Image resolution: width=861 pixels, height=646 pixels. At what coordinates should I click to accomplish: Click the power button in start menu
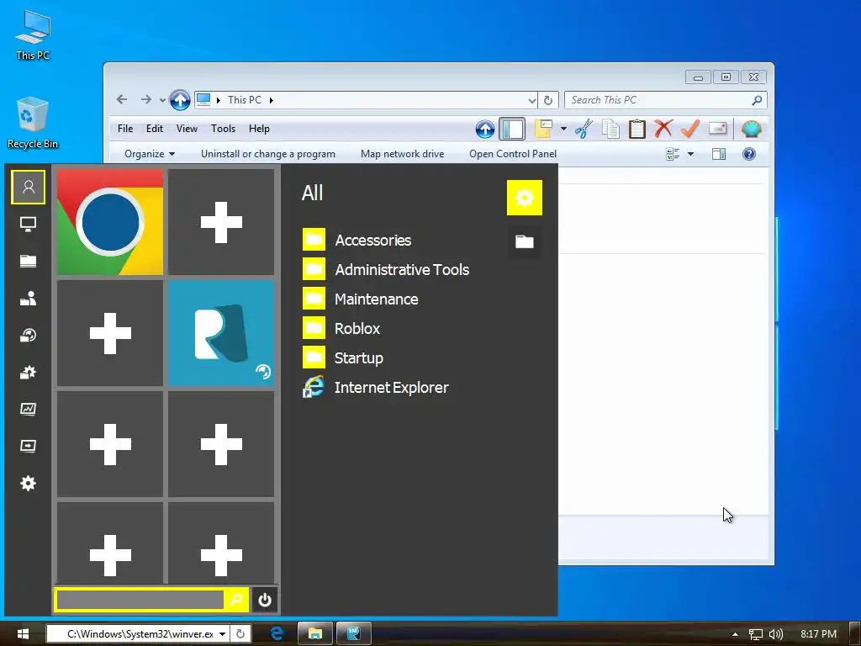pos(265,600)
